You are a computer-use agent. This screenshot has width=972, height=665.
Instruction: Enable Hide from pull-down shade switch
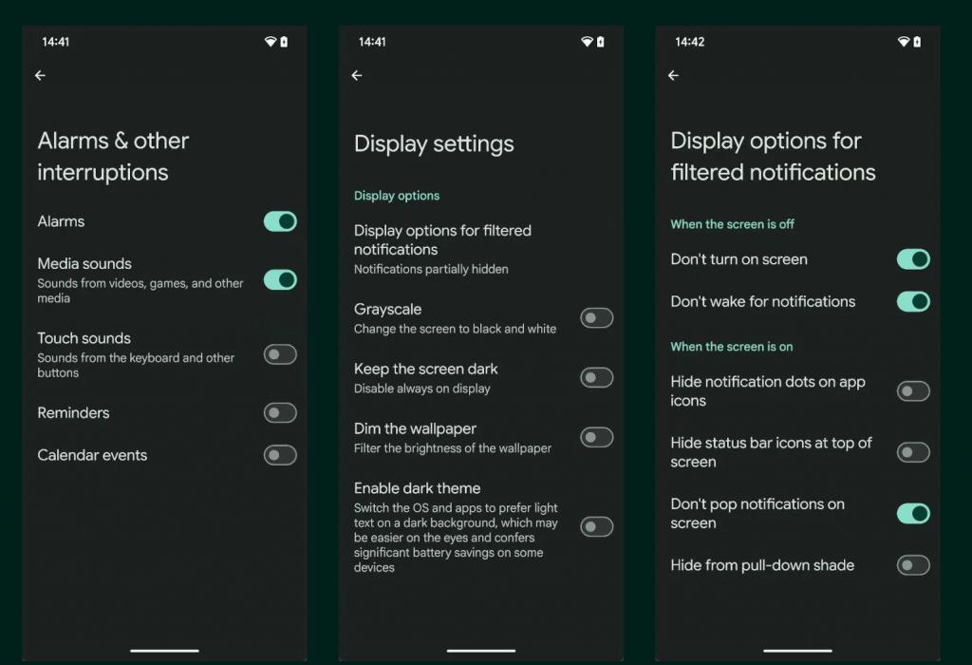coord(914,565)
